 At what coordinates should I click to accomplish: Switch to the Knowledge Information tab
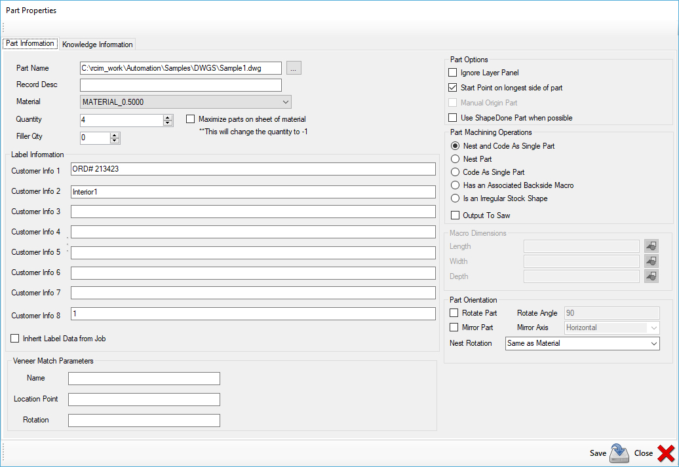coord(98,45)
